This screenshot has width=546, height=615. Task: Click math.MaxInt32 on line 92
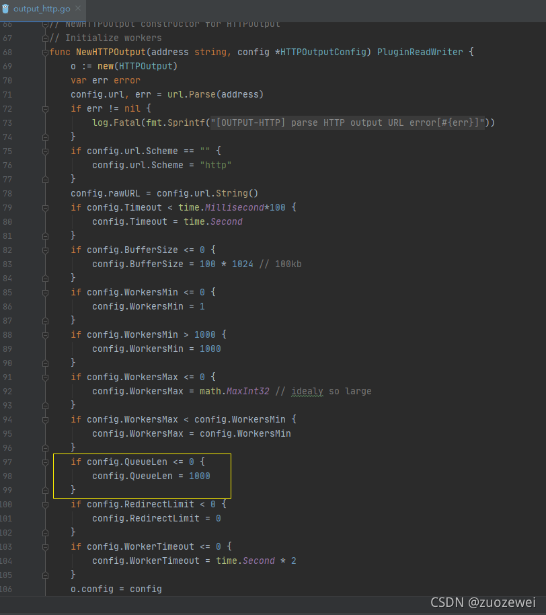tap(235, 391)
